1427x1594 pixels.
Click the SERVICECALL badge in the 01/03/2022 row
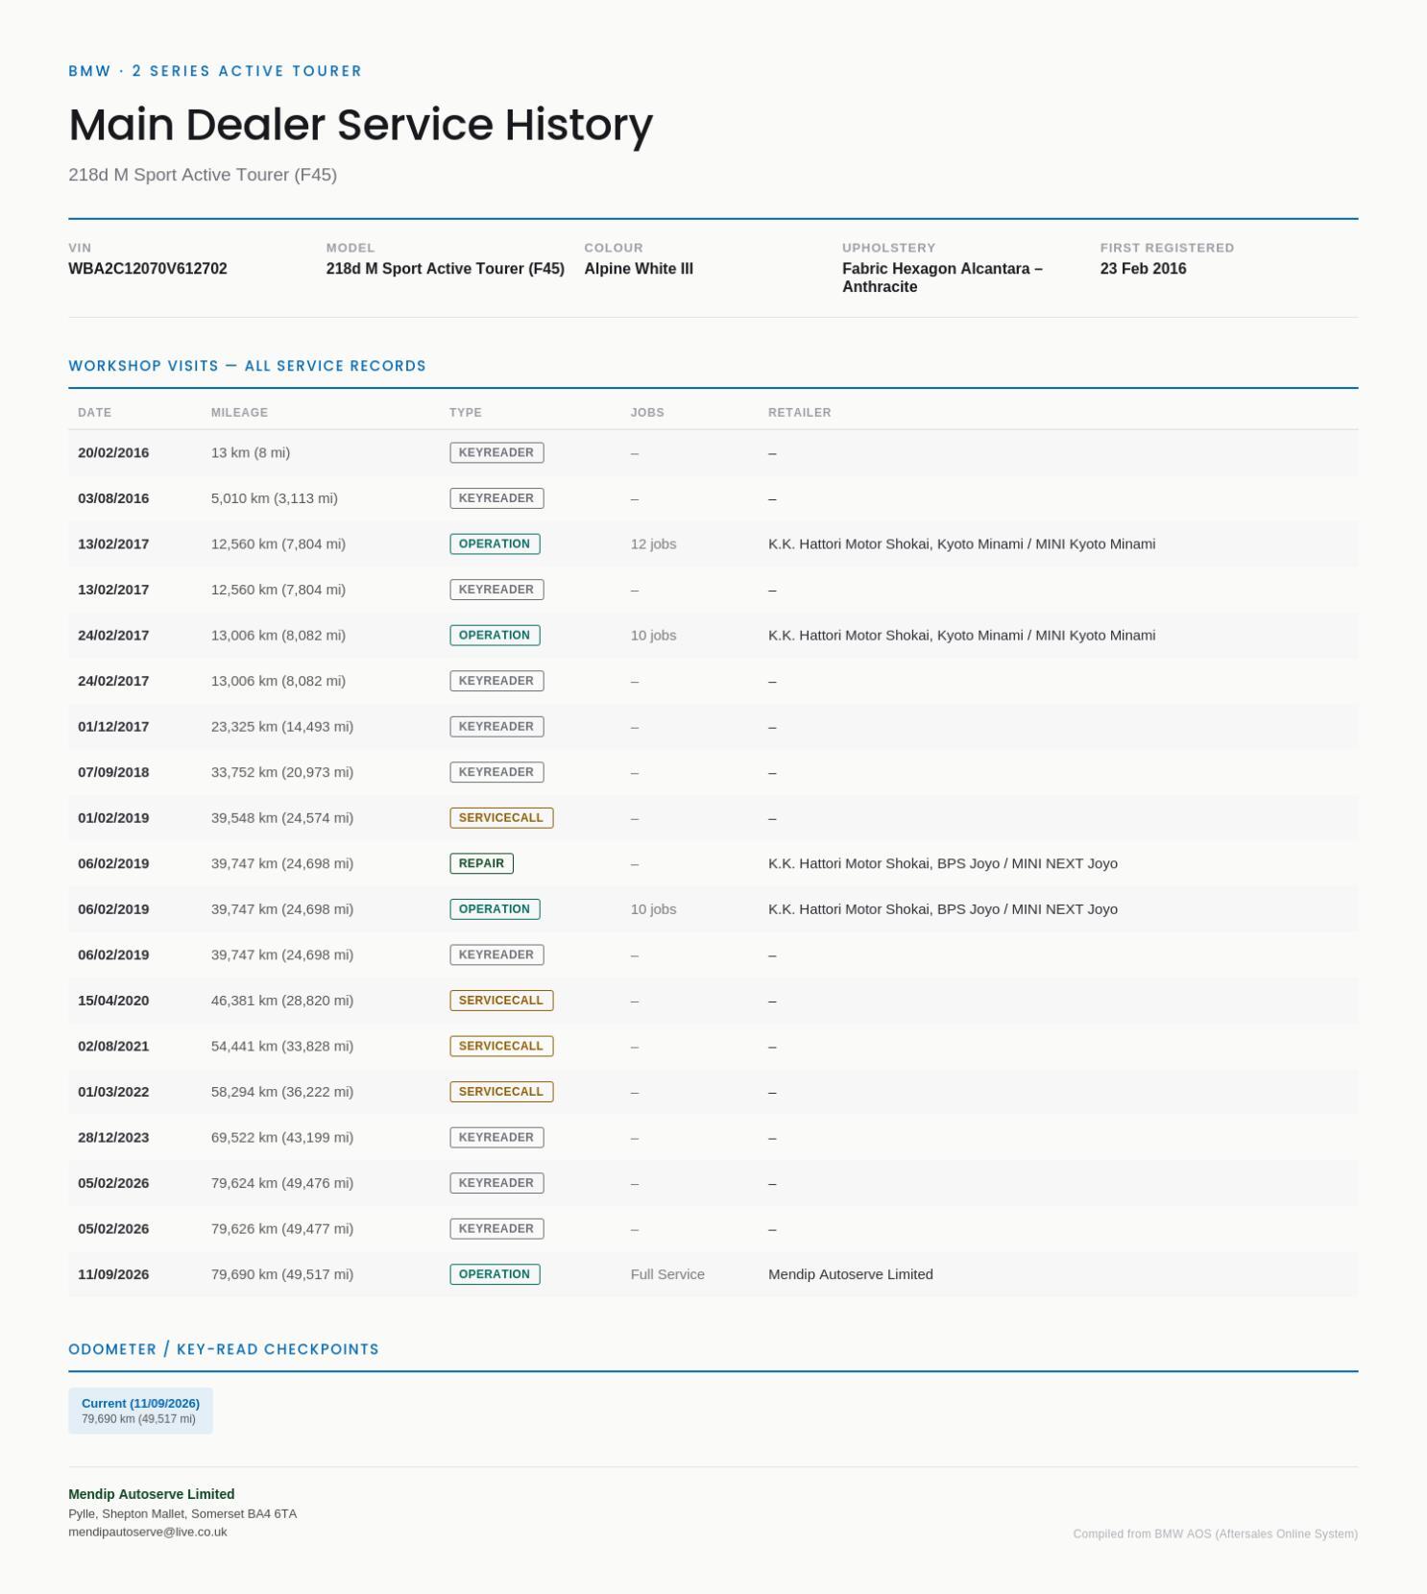pyautogui.click(x=501, y=1092)
